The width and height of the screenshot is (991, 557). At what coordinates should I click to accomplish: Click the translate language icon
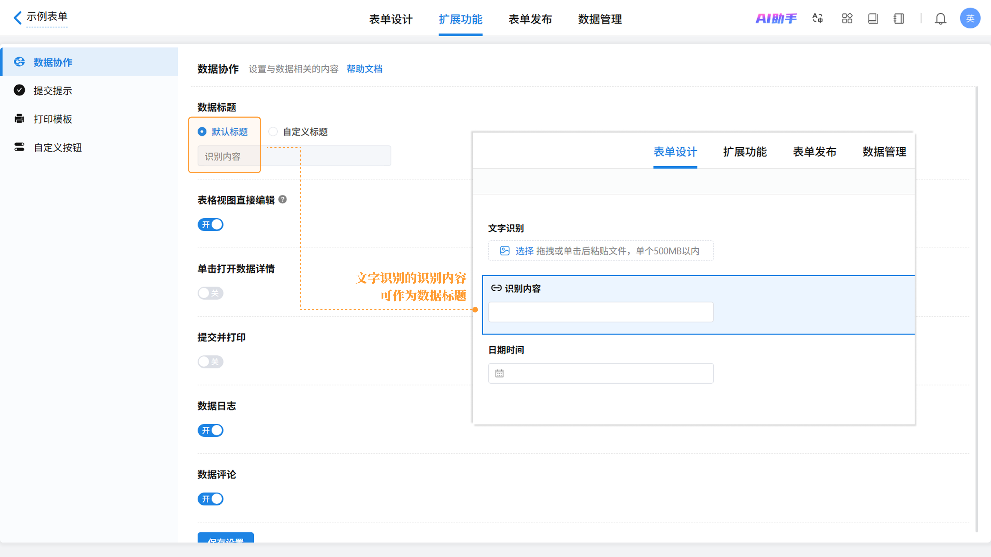[x=818, y=19]
